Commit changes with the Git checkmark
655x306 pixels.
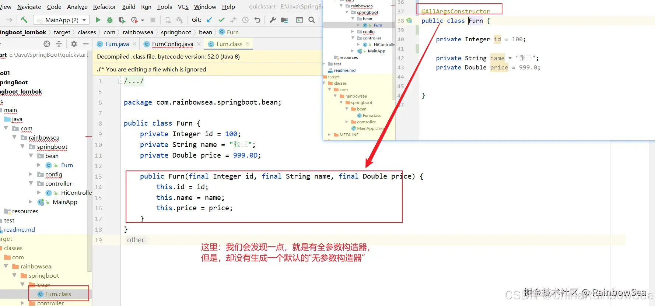221,20
